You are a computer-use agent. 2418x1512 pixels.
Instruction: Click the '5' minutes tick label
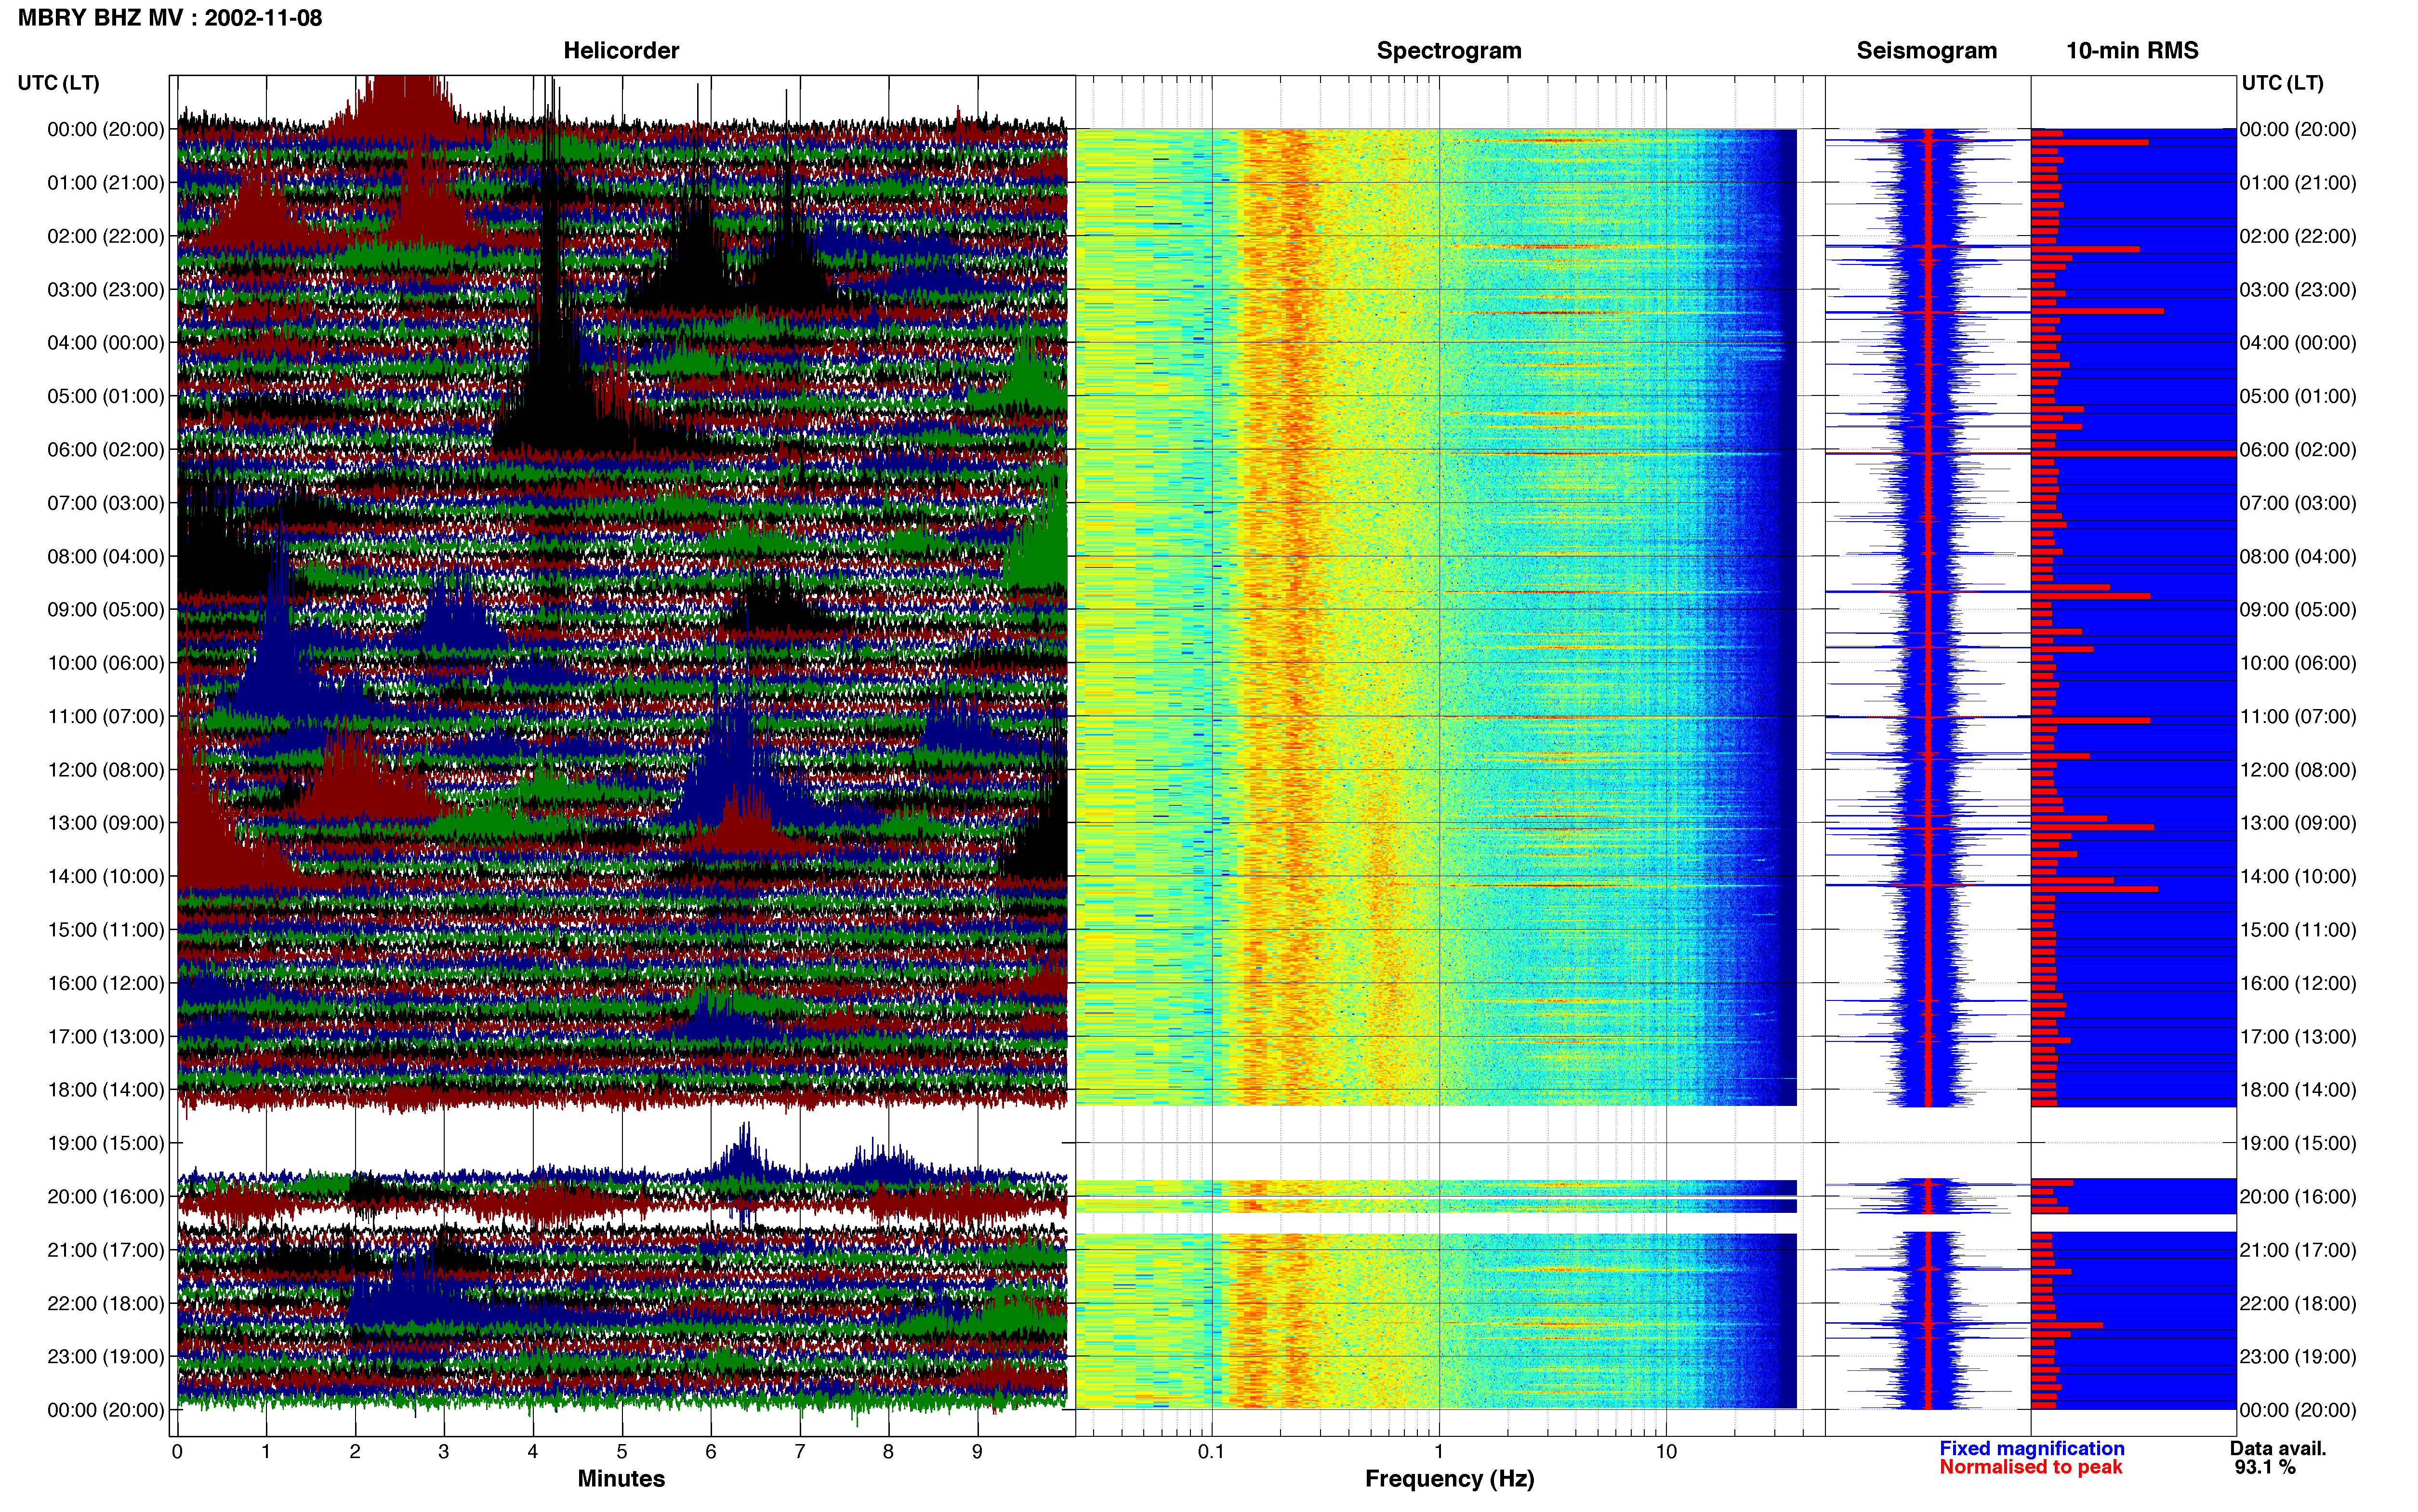click(622, 1451)
